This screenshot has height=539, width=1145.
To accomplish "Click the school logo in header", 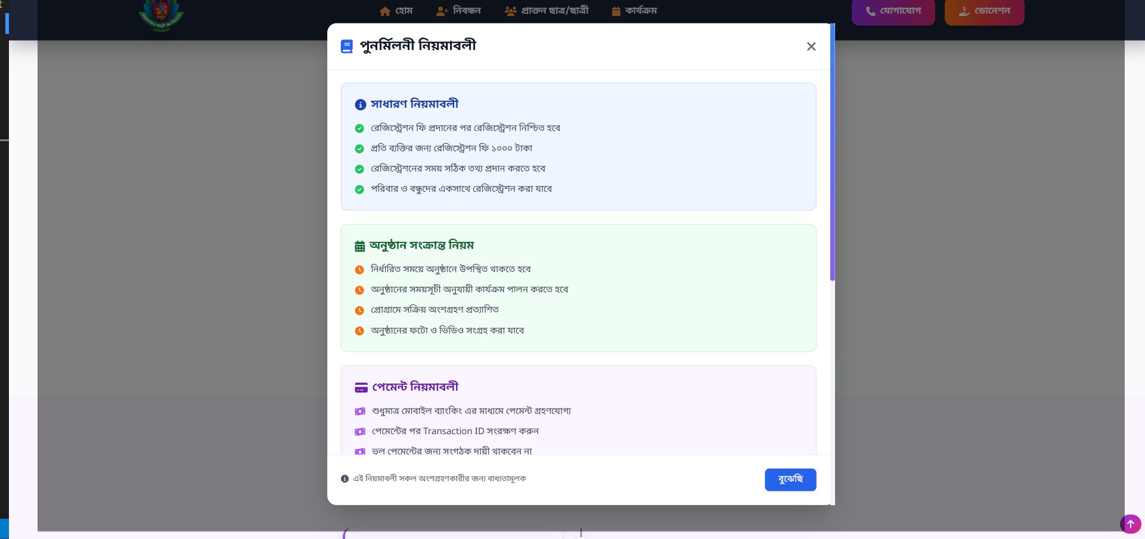I will pos(161,14).
